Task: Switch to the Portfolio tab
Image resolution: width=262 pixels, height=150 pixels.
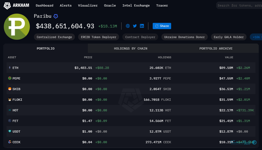Action: pos(46,48)
